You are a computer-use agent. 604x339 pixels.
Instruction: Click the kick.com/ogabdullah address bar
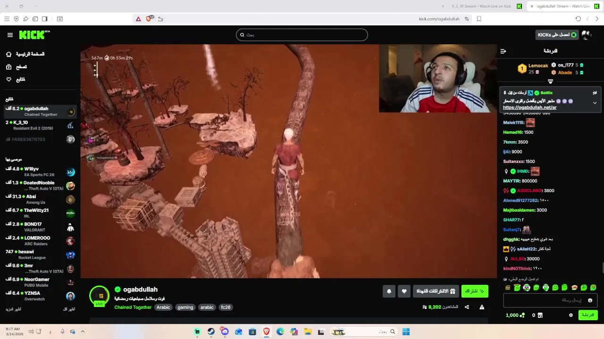coord(439,19)
